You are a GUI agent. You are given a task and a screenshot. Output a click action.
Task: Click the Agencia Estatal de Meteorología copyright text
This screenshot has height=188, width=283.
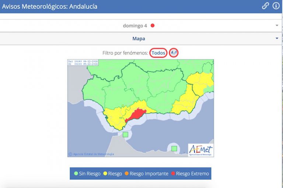pyautogui.click(x=93, y=154)
